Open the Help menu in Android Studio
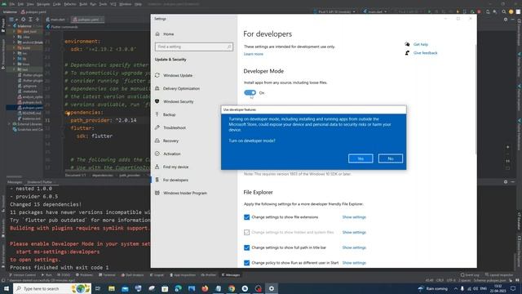This screenshot has width=522, height=294. [138, 4]
